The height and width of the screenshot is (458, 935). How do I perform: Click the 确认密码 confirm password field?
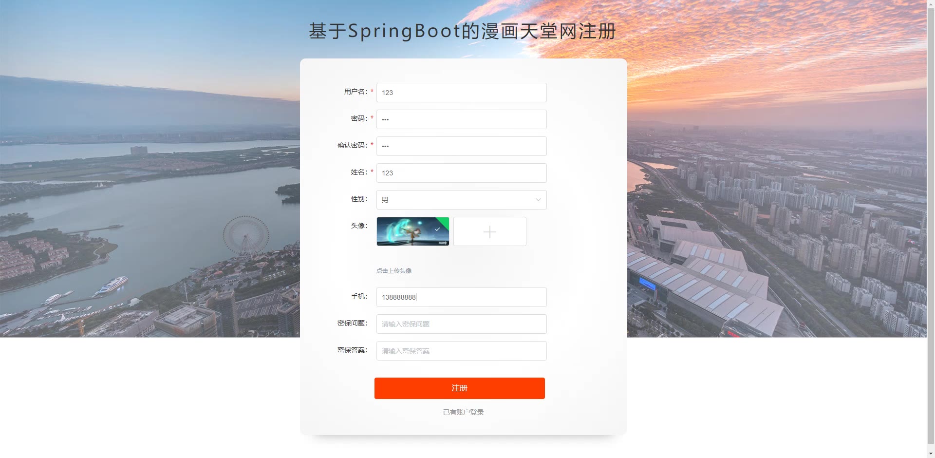[x=461, y=146]
